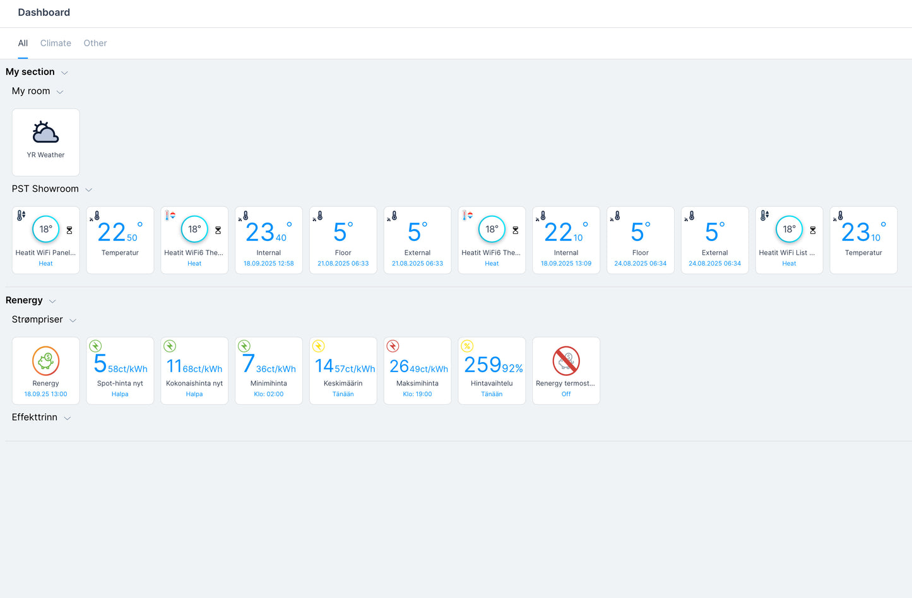The height and width of the screenshot is (598, 912).
Task: Click the crossed-out Renergy termostat icon
Action: click(566, 361)
